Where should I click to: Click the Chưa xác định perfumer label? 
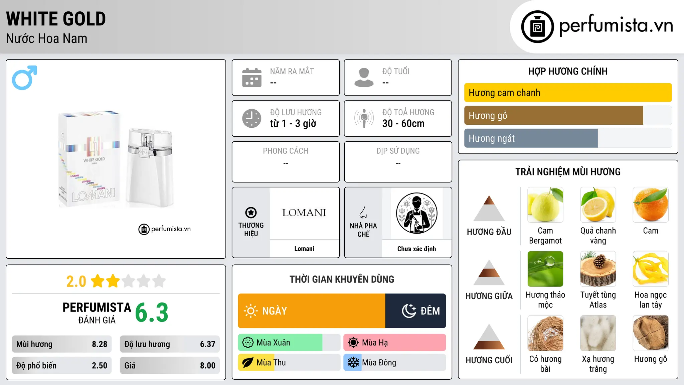click(x=416, y=249)
